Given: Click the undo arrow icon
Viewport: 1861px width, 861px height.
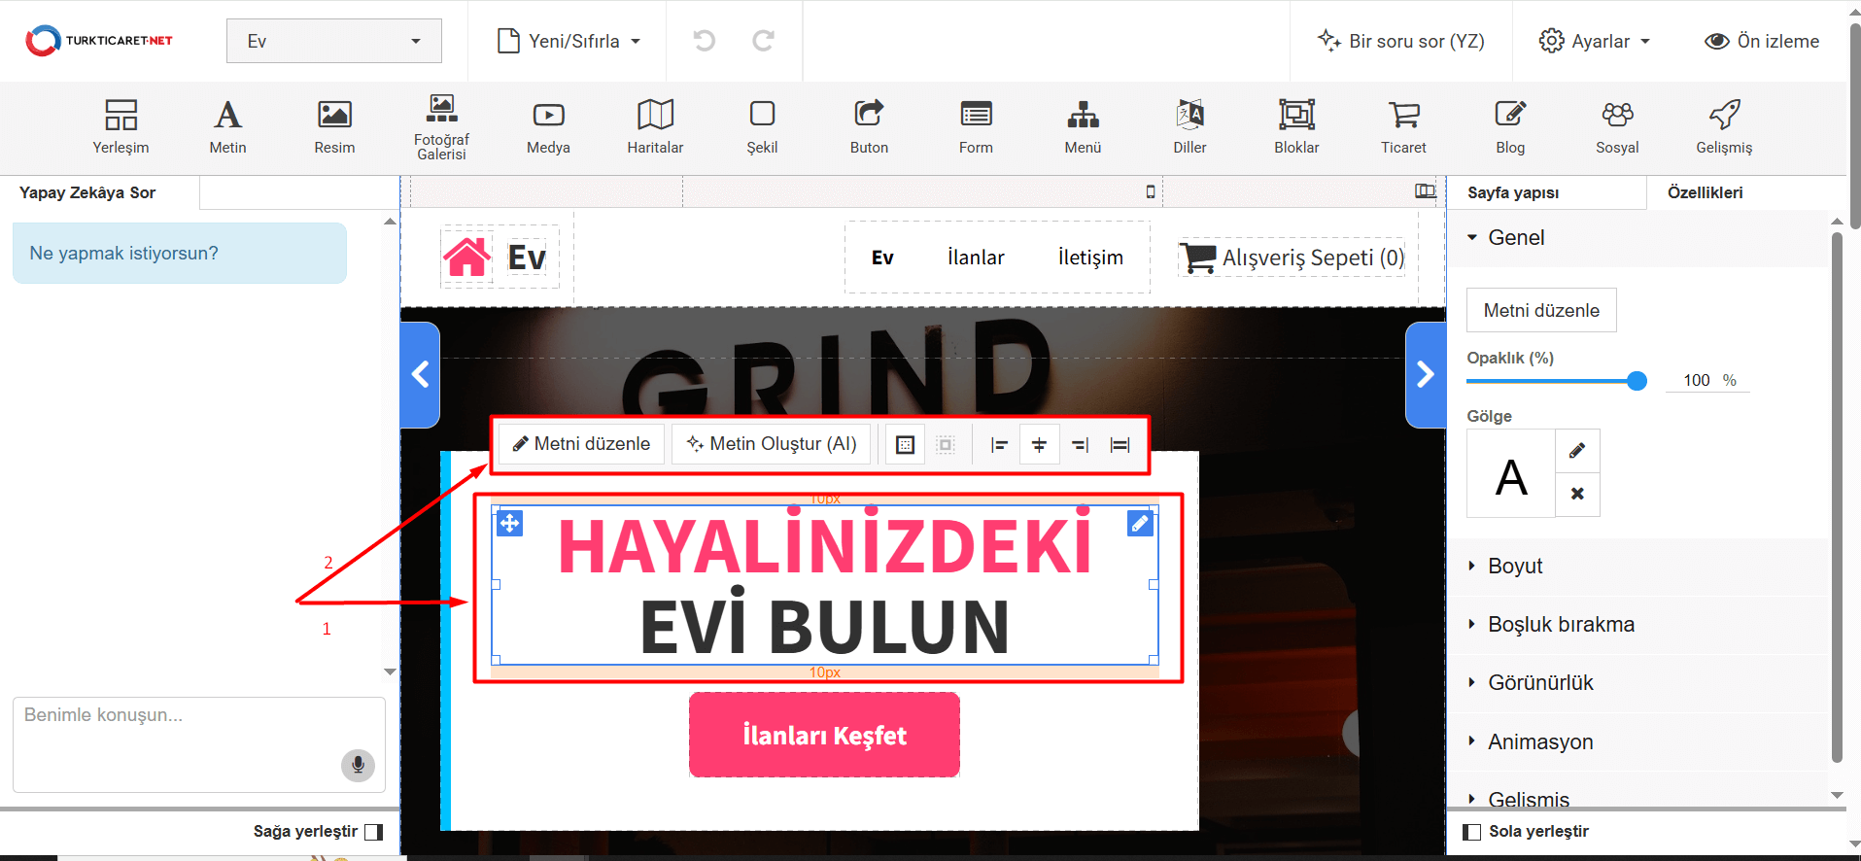Looking at the screenshot, I should tap(704, 41).
